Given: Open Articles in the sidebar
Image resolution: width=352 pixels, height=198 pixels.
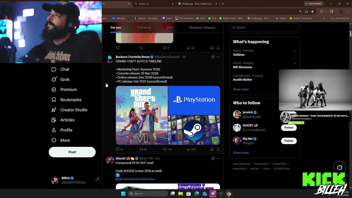Looking at the screenshot, I should (63, 120).
